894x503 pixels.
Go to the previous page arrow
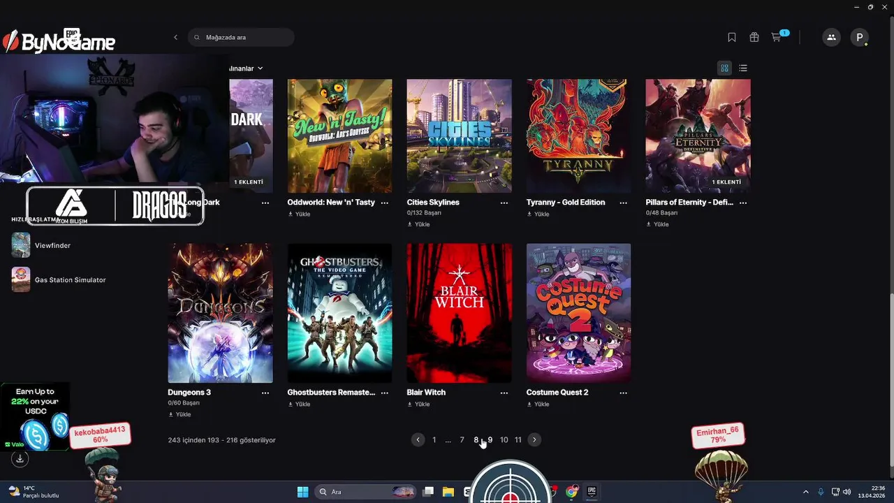pyautogui.click(x=418, y=439)
